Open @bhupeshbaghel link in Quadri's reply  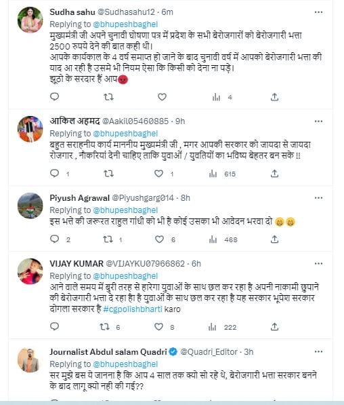[x=125, y=364]
